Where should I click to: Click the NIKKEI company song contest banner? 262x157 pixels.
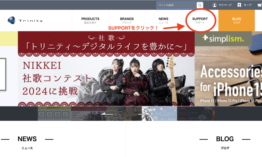pyautogui.click(x=106, y=69)
